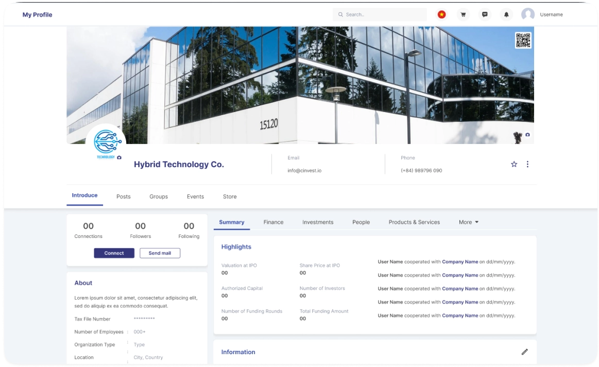Expand the More dropdown tab
Image resolution: width=599 pixels, height=367 pixels.
pos(469,222)
